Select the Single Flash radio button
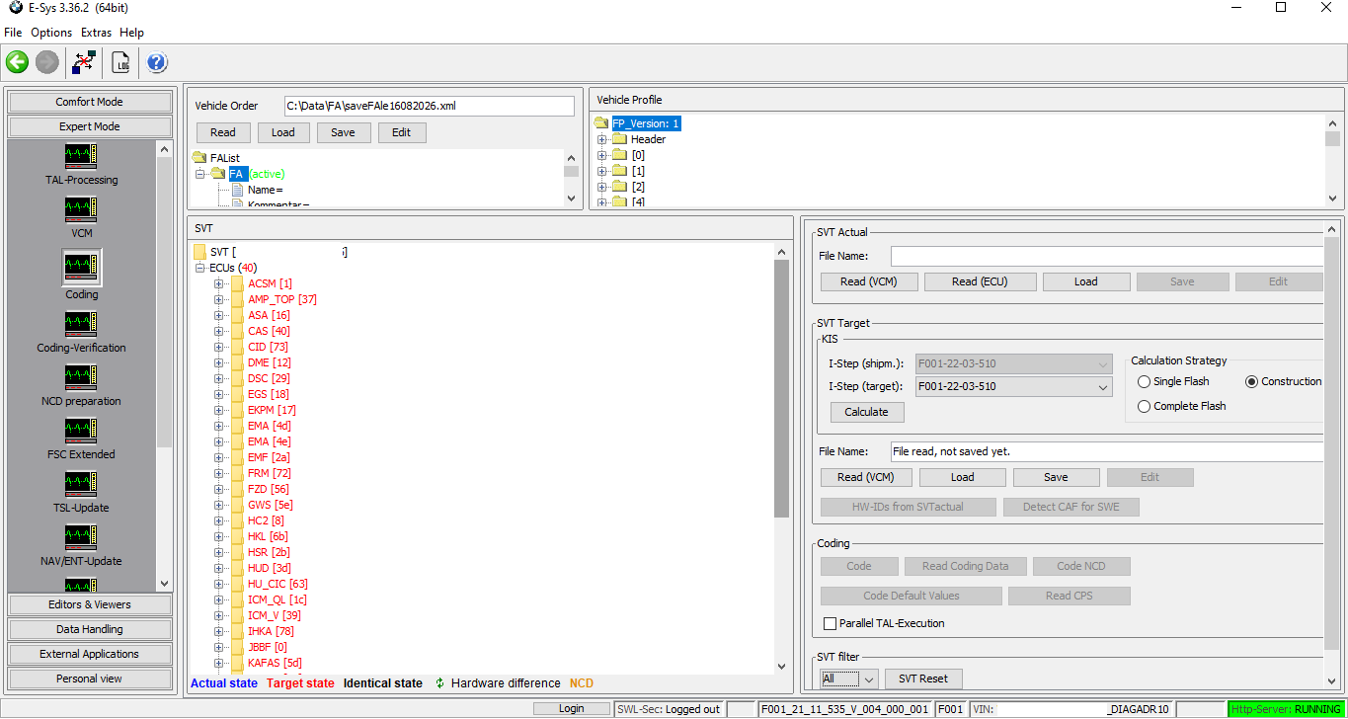1348x719 pixels. tap(1144, 381)
